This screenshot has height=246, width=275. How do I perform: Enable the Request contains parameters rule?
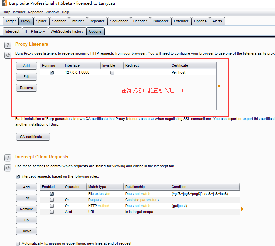pos(52,200)
